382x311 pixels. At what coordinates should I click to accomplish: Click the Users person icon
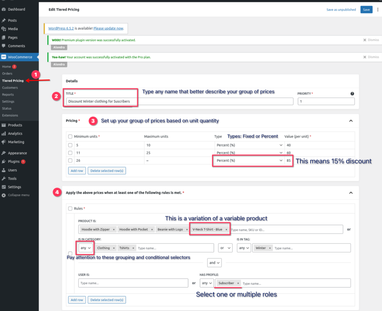point(4,170)
